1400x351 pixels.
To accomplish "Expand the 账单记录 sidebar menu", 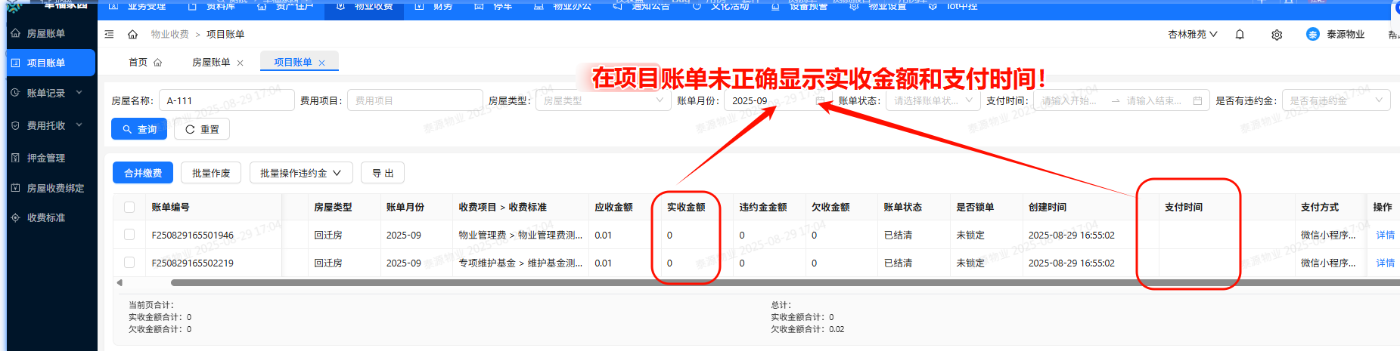I will point(46,93).
